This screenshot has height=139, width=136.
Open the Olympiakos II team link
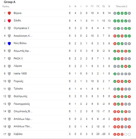[x=21, y=28]
